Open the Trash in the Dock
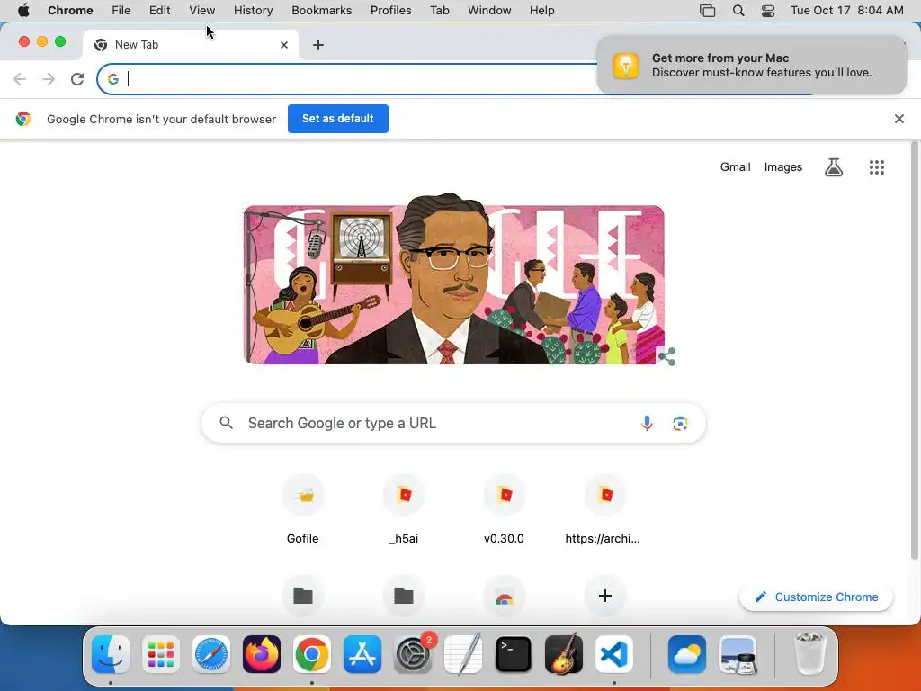The image size is (921, 691). pos(810,654)
